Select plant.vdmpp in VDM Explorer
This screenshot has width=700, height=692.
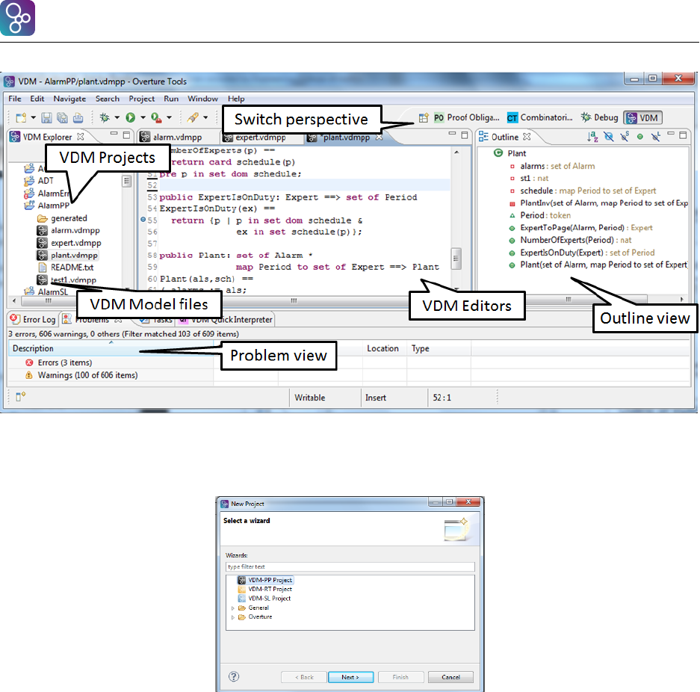[68, 255]
